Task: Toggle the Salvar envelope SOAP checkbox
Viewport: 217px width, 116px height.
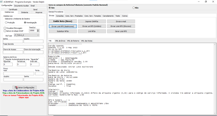Action: pos(5,31)
